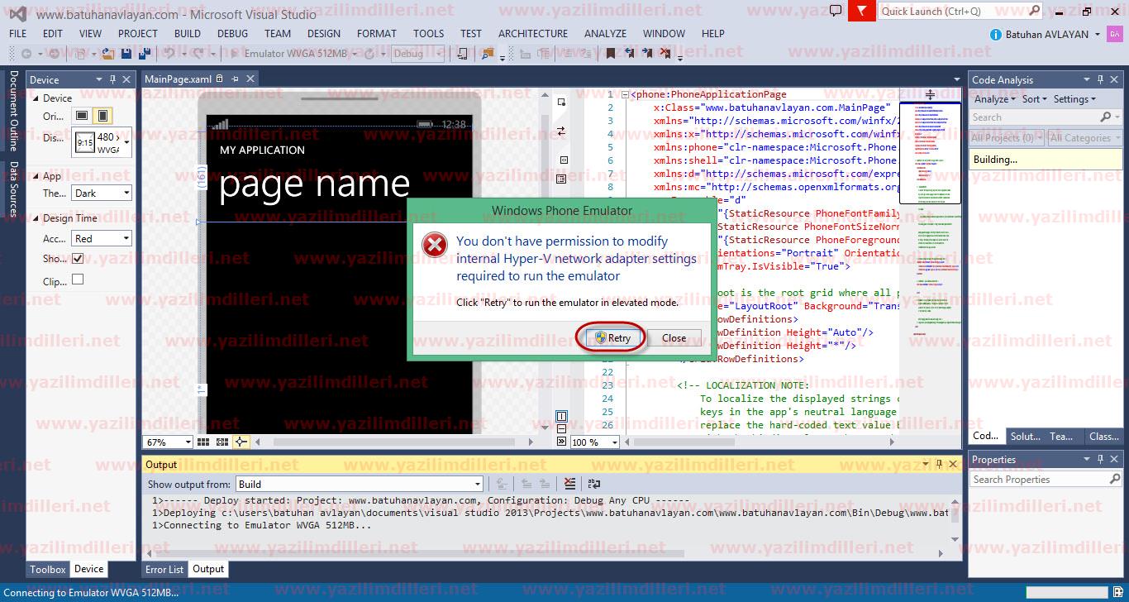The image size is (1129, 602).
Task: Open the Display resolution dropdown showing 480
Action: [102, 142]
